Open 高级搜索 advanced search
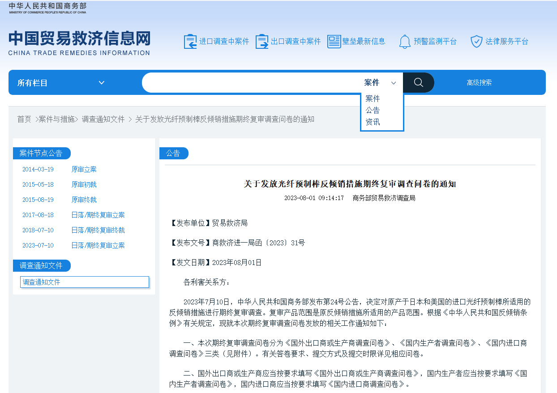This screenshot has width=557, height=393. [x=479, y=83]
